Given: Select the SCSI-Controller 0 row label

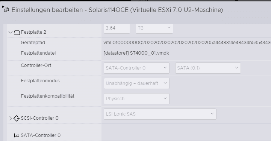Looking at the screenshot, I should pyautogui.click(x=39, y=118).
